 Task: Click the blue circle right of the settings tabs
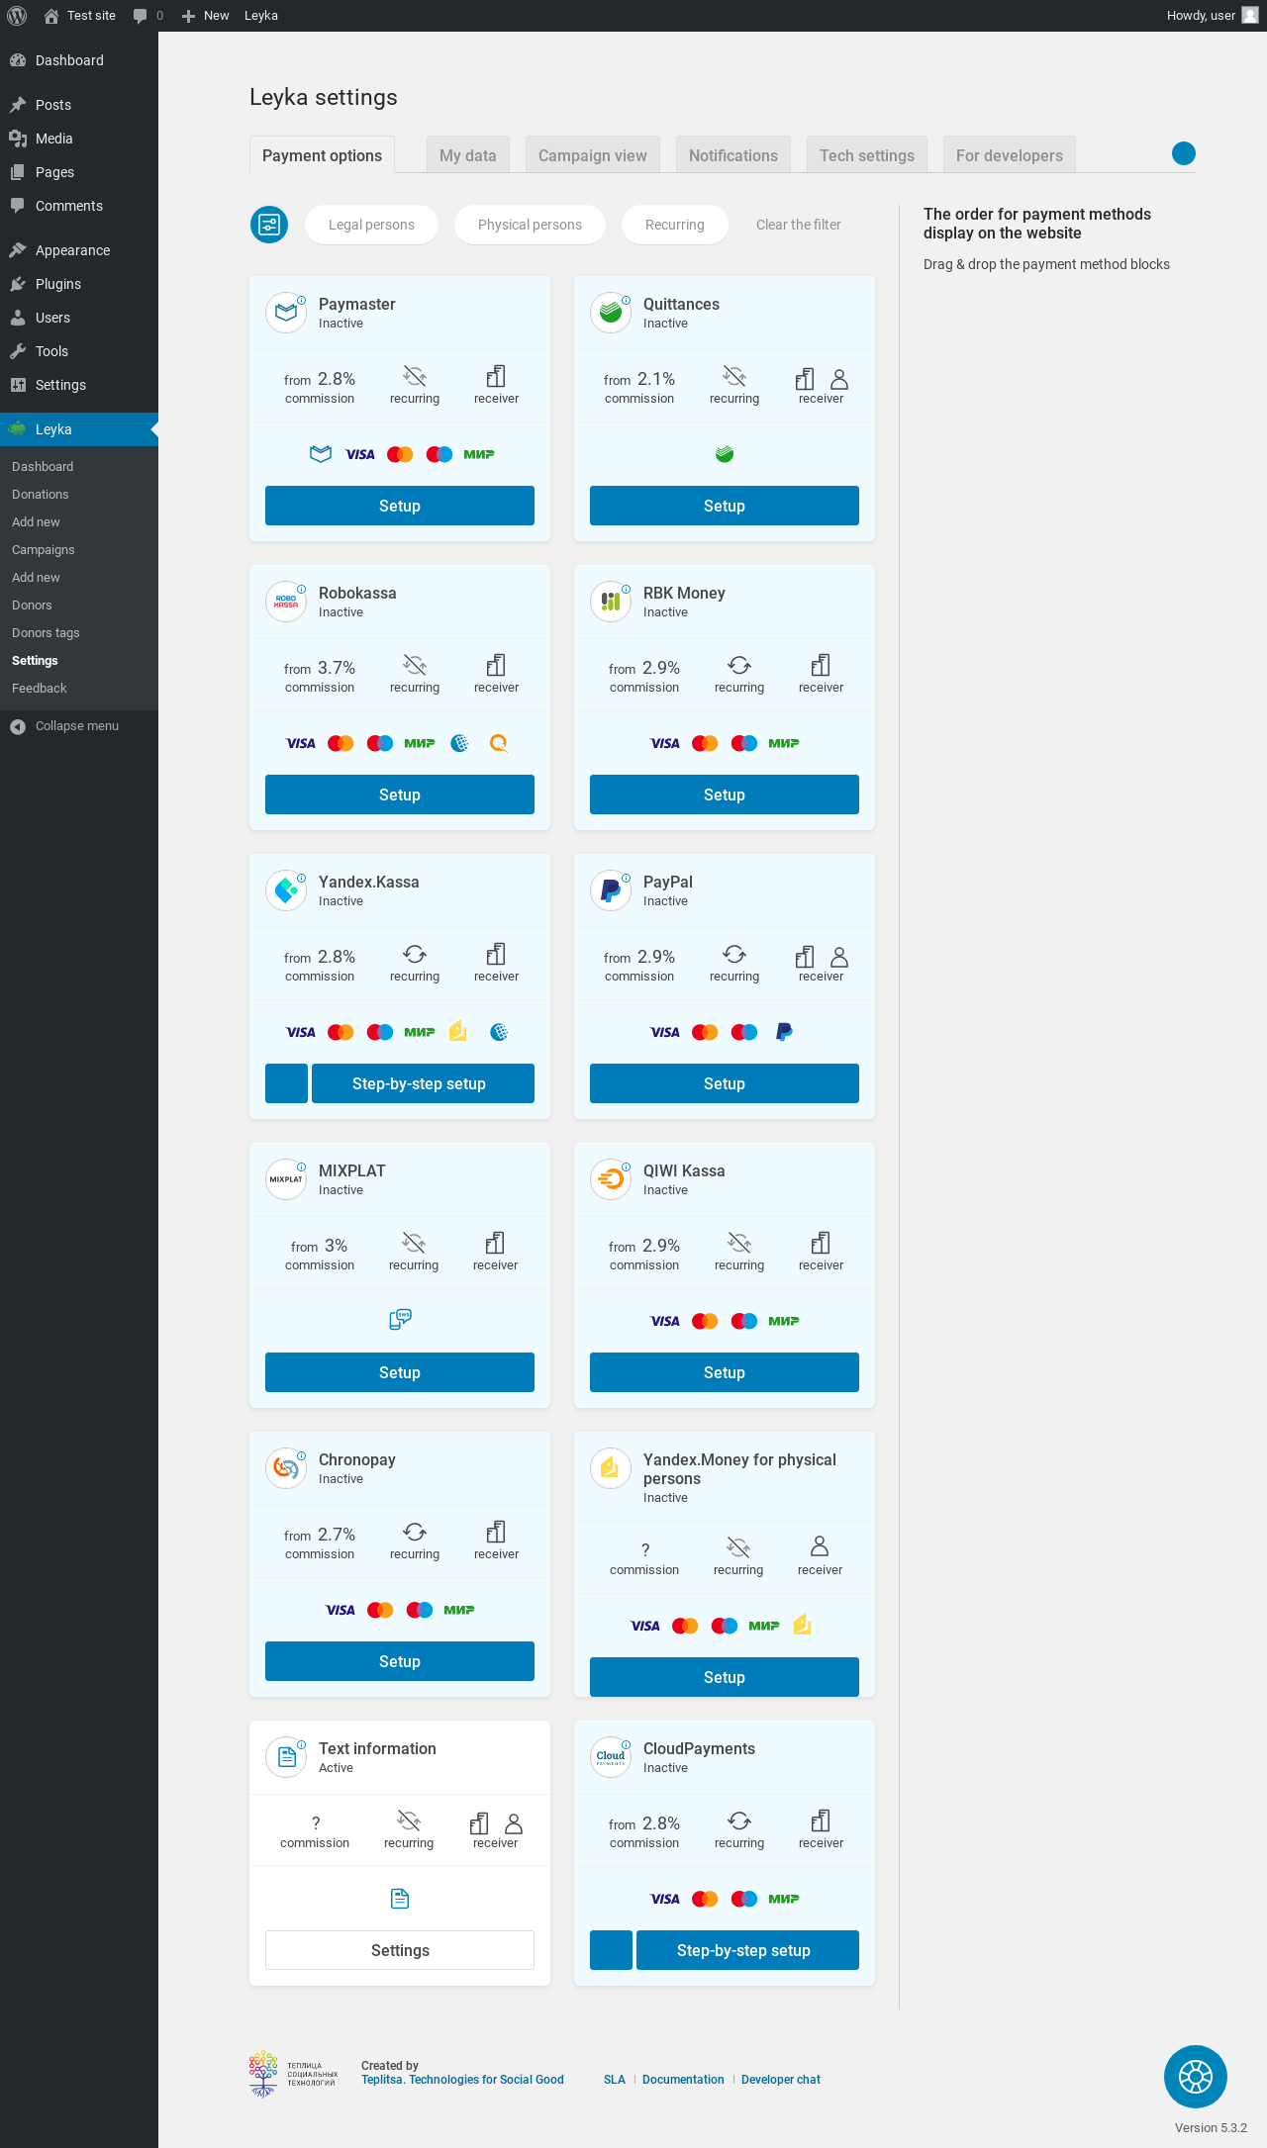(x=1184, y=153)
